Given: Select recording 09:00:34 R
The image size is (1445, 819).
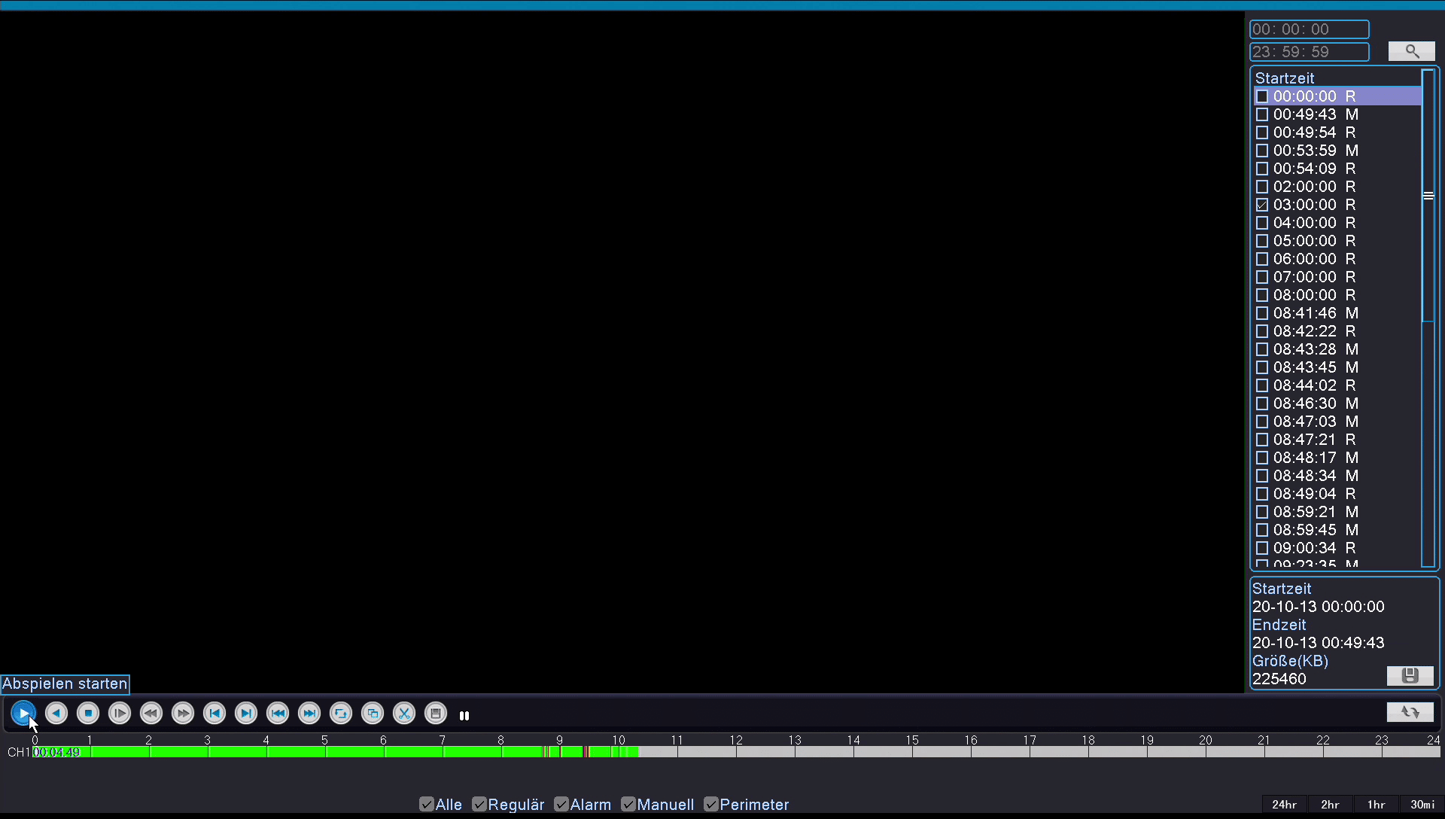Looking at the screenshot, I should (1337, 548).
